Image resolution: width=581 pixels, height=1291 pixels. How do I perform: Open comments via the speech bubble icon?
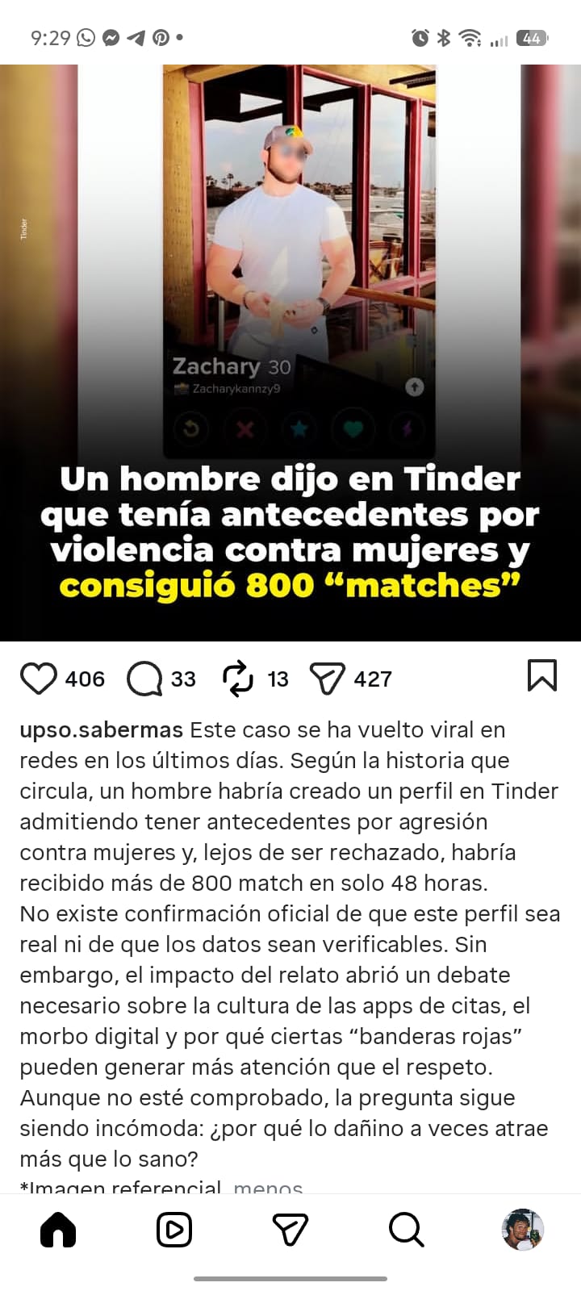click(144, 679)
